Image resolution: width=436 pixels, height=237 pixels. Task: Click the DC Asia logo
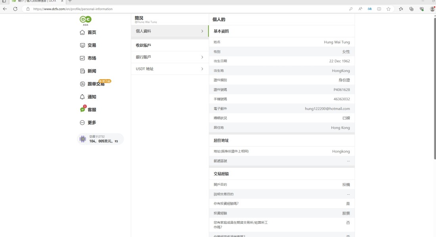point(85,20)
